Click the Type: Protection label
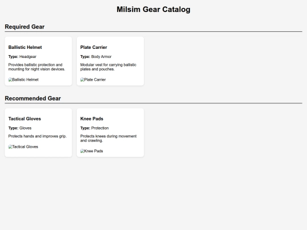307x230 pixels. (94, 128)
